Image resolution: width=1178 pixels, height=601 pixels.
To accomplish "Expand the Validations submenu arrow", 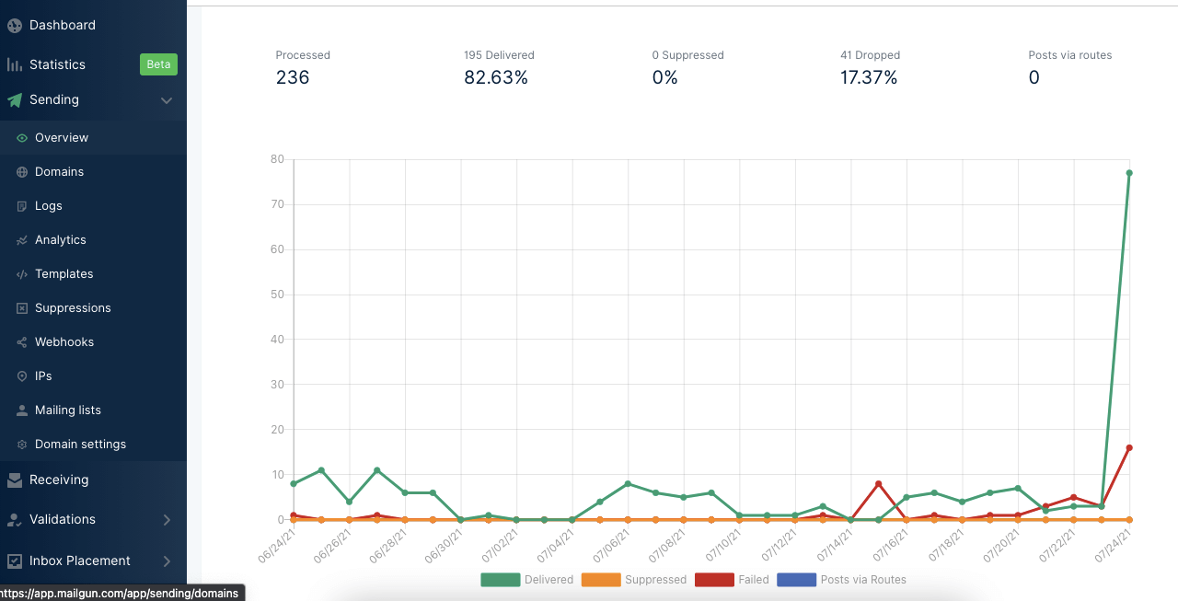I will (167, 520).
